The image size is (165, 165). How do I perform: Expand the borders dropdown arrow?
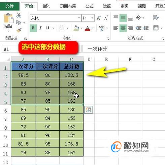point(67,28)
